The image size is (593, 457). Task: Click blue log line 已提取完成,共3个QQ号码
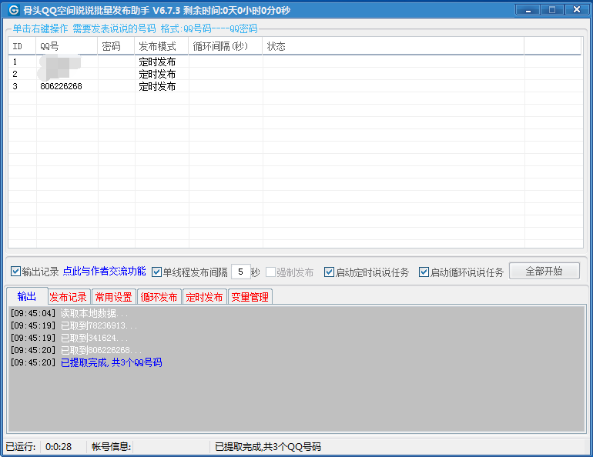pyautogui.click(x=111, y=362)
